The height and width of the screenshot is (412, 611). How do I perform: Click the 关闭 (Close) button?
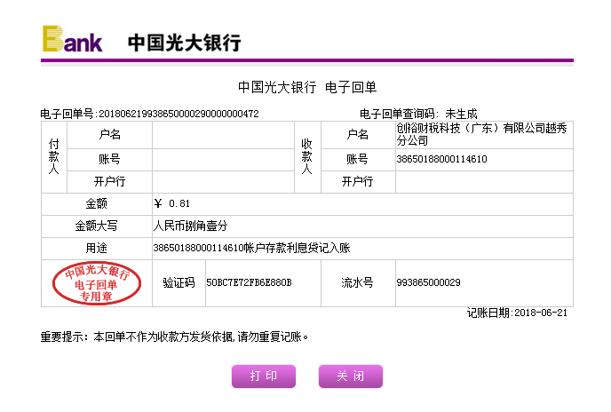point(351,376)
